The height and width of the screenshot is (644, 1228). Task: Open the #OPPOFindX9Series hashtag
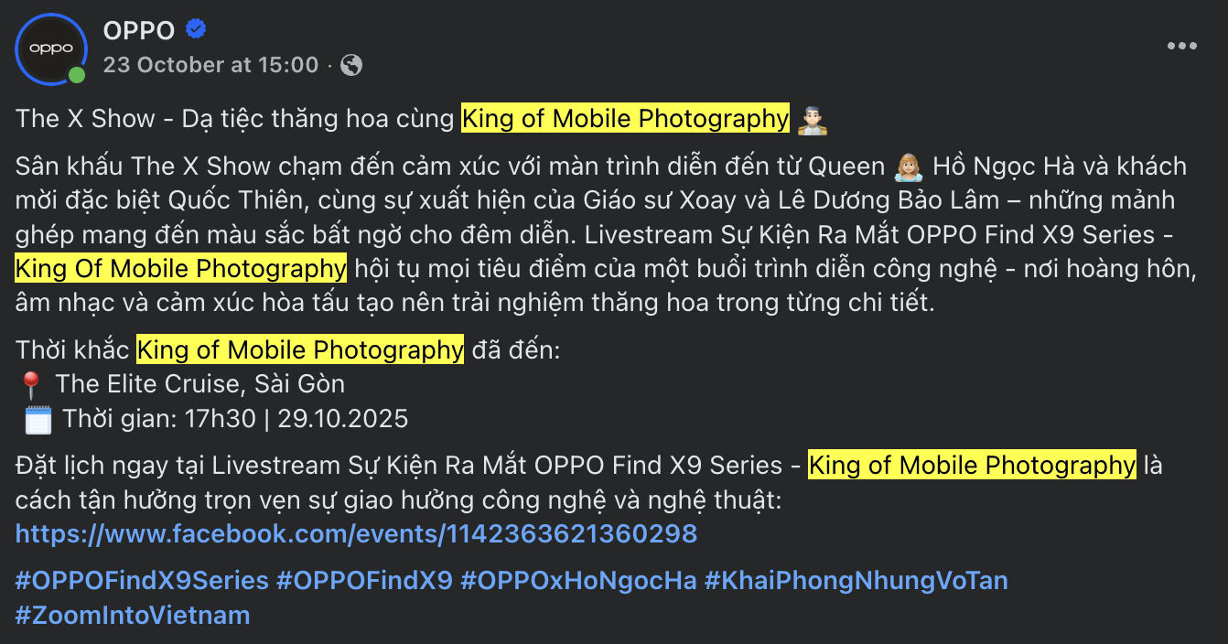tap(143, 581)
